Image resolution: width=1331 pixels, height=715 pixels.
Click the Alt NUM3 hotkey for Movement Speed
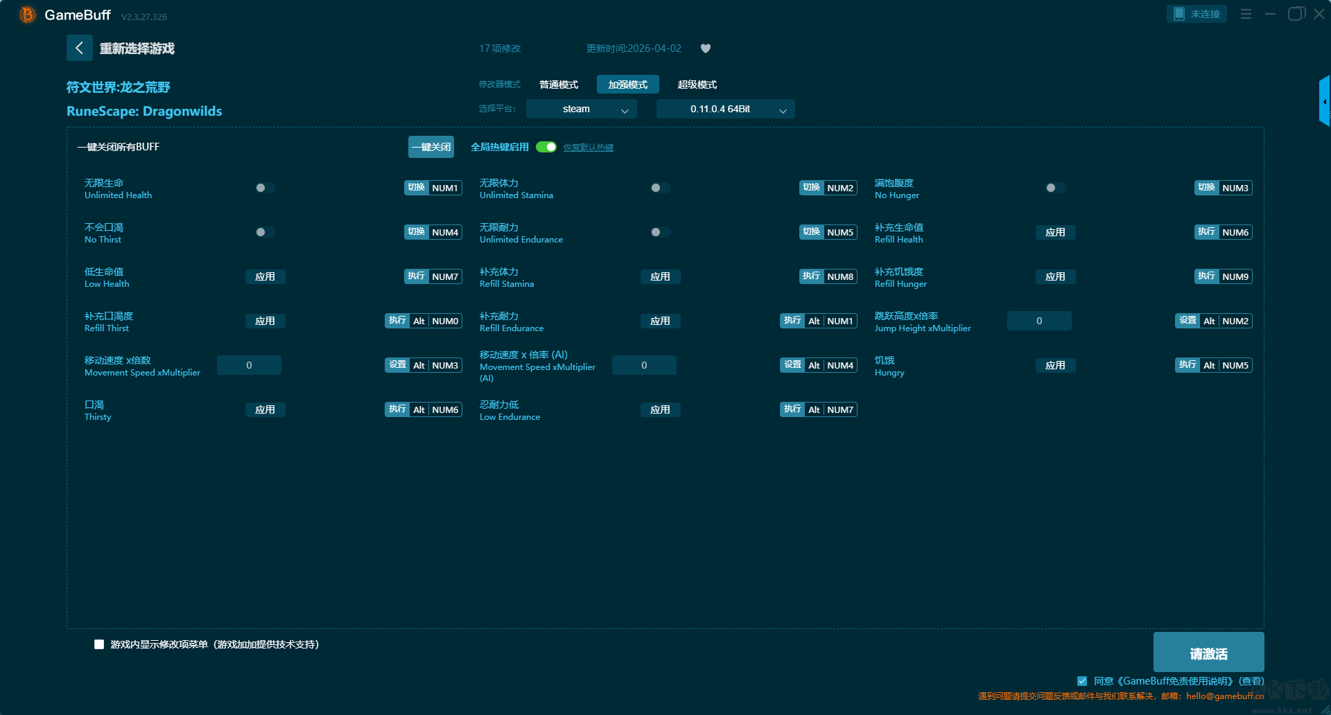pos(424,365)
